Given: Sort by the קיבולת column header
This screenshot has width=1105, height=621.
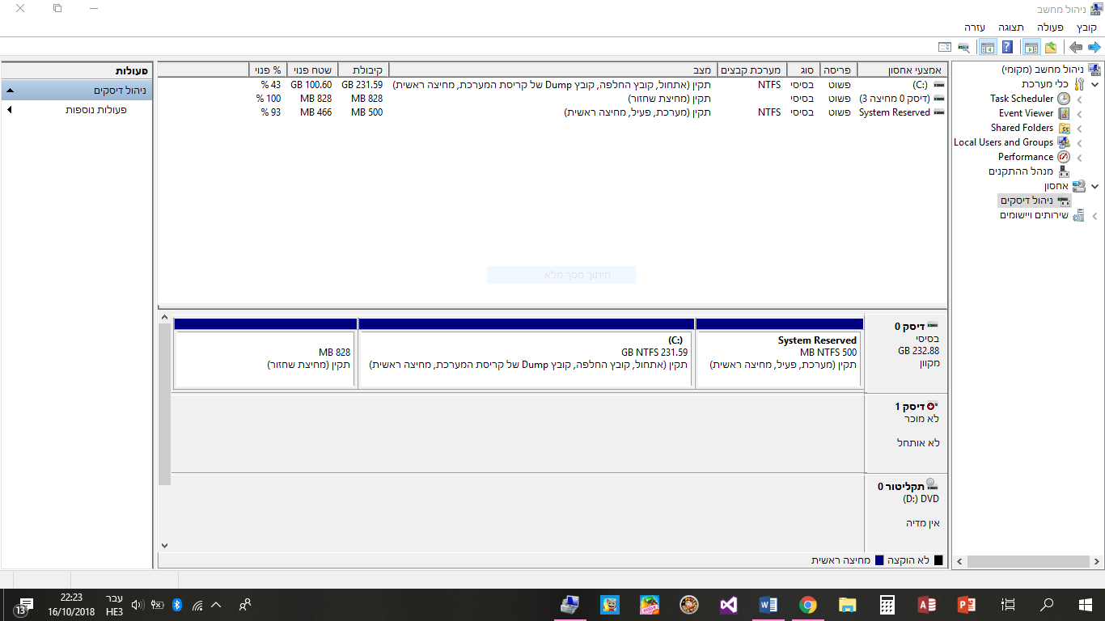Looking at the screenshot, I should click(363, 70).
